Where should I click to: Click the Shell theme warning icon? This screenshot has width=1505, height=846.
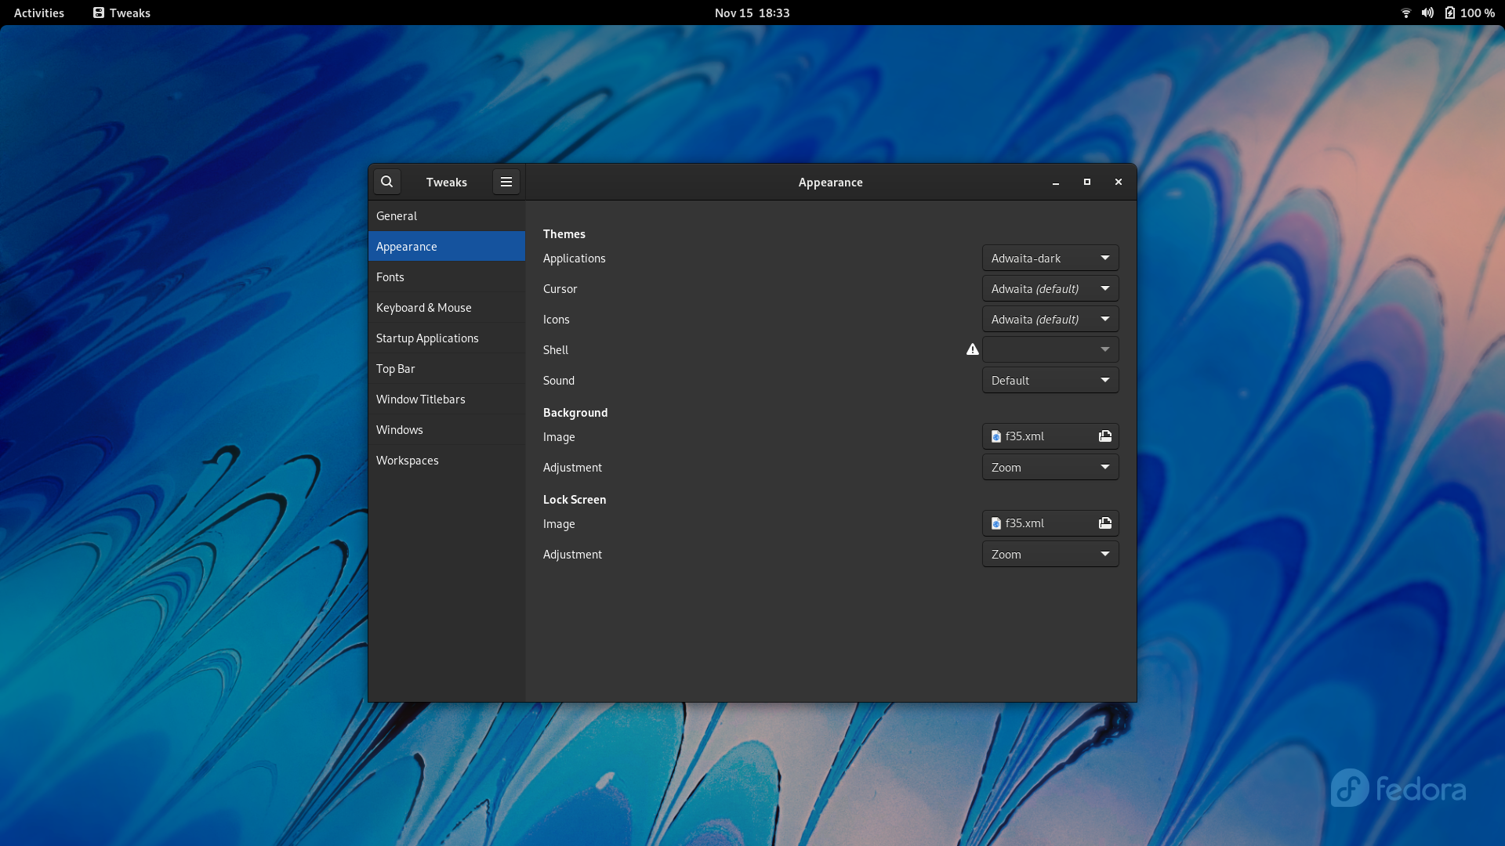pyautogui.click(x=973, y=349)
